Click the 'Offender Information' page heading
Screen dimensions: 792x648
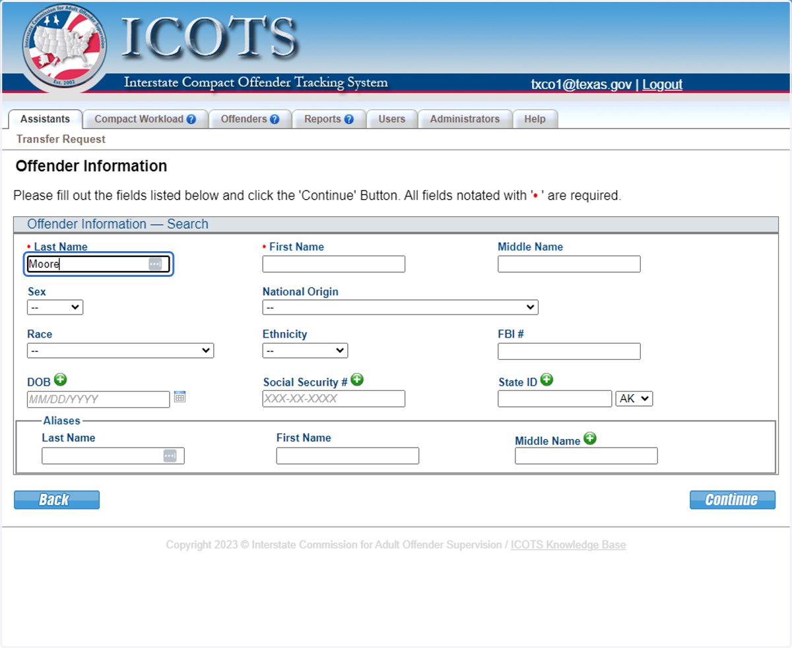point(91,166)
